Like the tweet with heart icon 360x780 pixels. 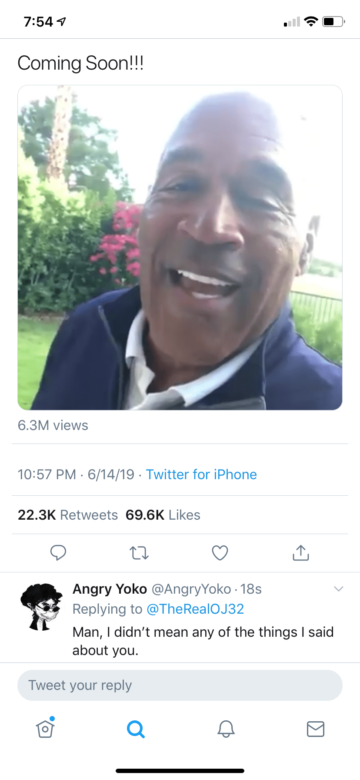220,553
